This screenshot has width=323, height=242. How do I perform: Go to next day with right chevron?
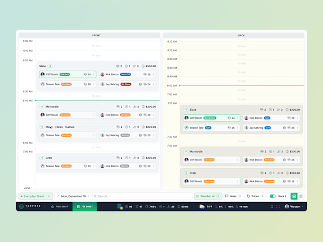89,196
